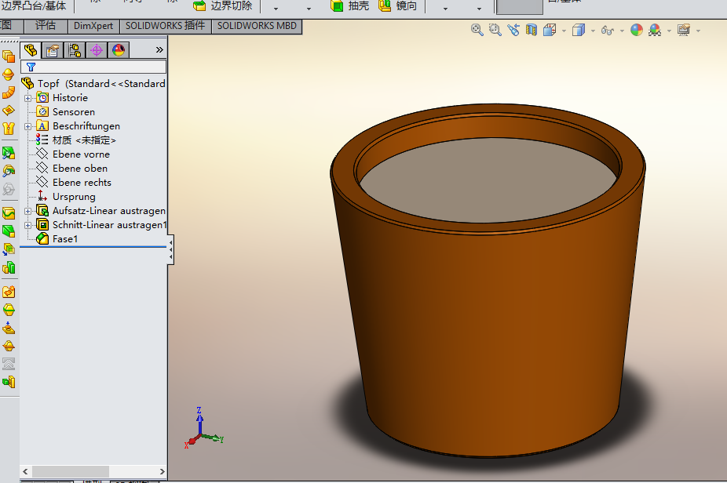This screenshot has width=727, height=483.
Task: Click the Zoom to Fit magnifier icon
Action: point(477,30)
